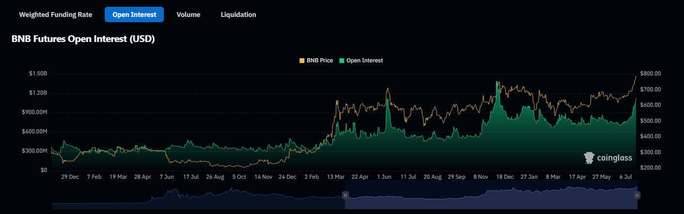
Task: Click the 7 Jun date label
Action: pos(167,177)
